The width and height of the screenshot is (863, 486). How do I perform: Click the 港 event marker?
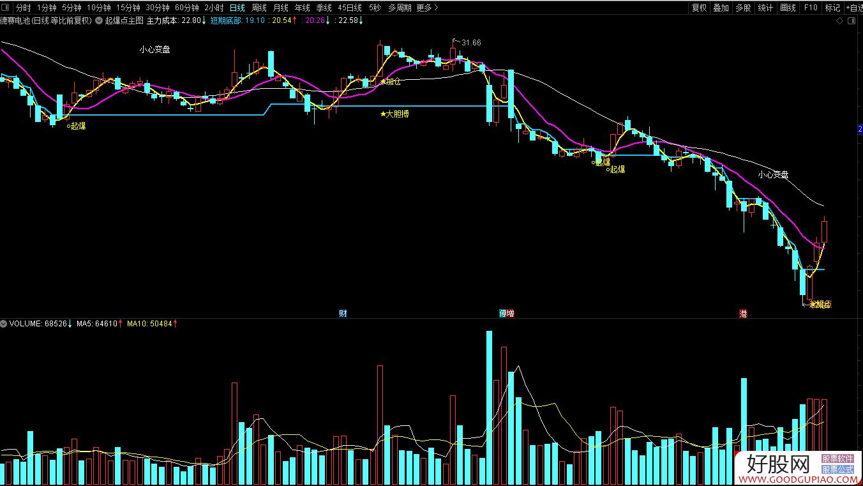pyautogui.click(x=743, y=314)
